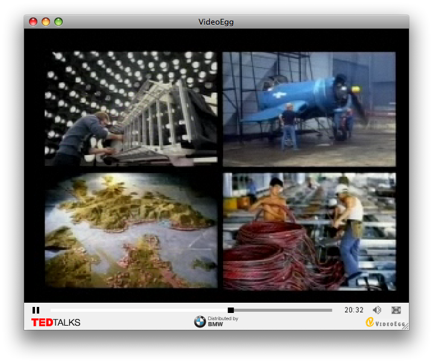Open the VideoEgg logo link
Viewport: 433px width, 363px height.
click(x=386, y=323)
